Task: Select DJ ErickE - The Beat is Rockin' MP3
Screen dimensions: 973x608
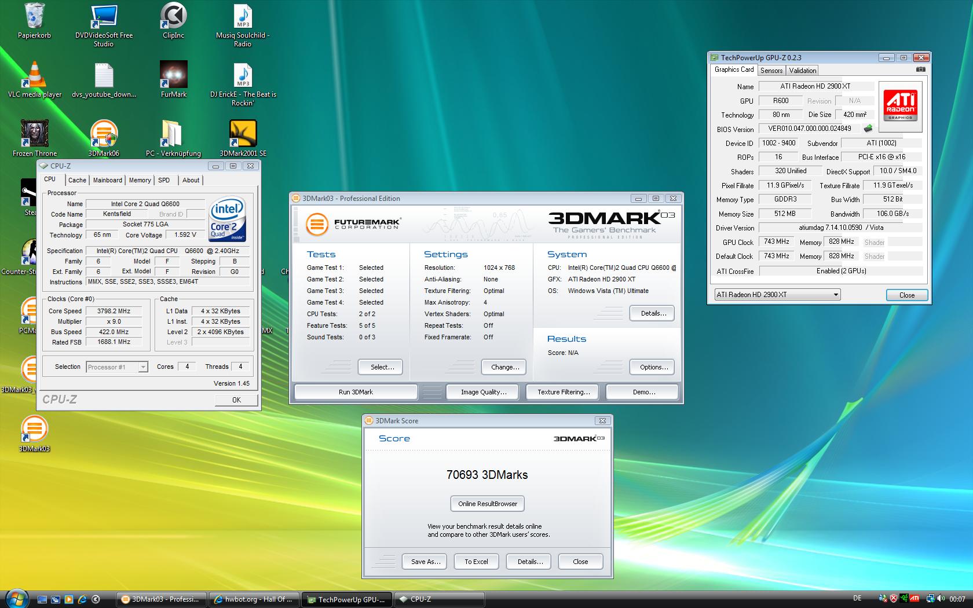Action: [x=243, y=84]
